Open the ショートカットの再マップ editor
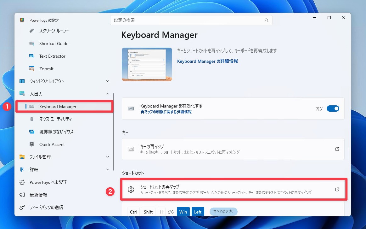The height and width of the screenshot is (229, 366). 233,190
